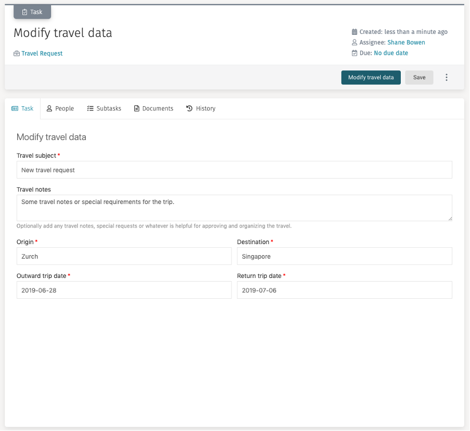Screen dimensions: 470x431
Task: Switch to the People tab
Action: click(x=60, y=108)
